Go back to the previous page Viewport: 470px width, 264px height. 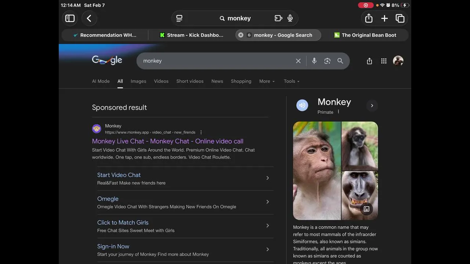(89, 18)
